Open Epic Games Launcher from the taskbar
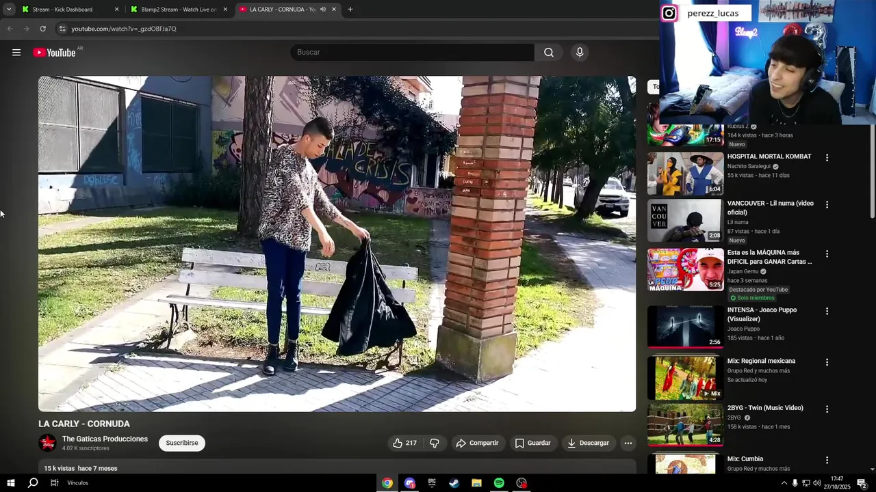 point(432,483)
